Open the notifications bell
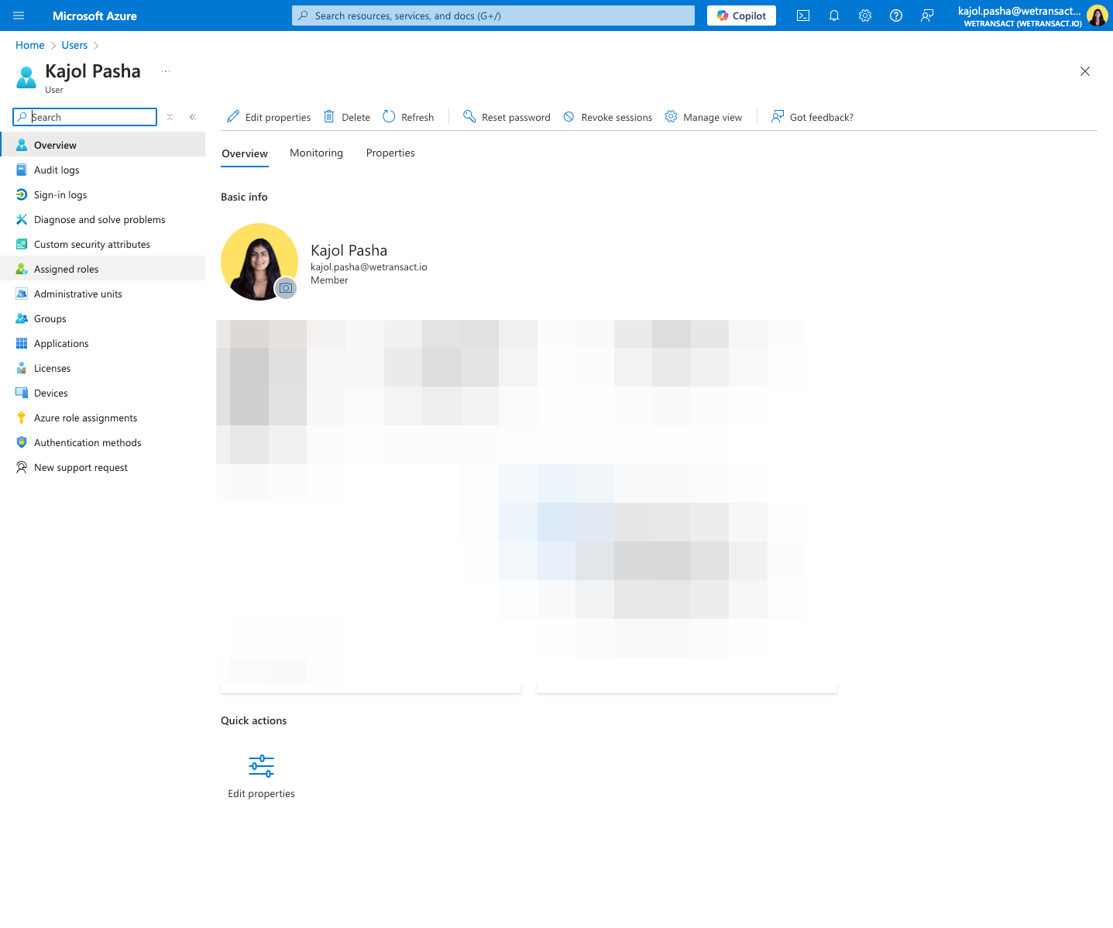Screen dimensions: 1113x928 coord(834,15)
